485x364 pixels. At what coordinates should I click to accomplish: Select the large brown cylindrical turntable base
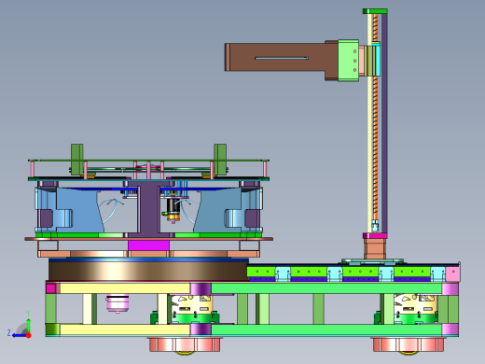click(148, 272)
